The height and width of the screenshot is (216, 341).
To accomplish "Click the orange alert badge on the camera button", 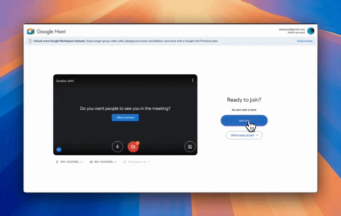I will tap(137, 143).
